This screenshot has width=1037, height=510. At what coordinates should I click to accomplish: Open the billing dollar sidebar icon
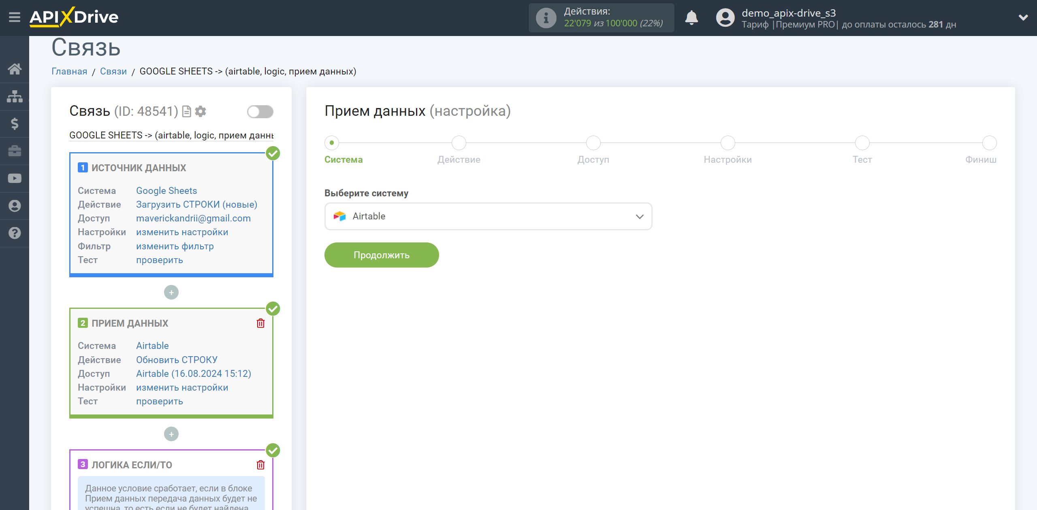point(15,124)
